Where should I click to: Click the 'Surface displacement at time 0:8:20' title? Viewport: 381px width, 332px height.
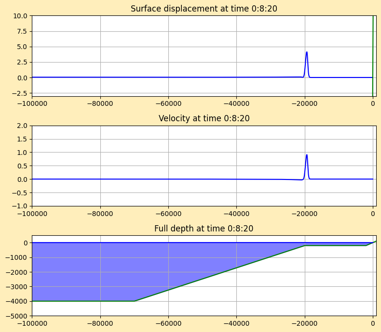point(204,9)
